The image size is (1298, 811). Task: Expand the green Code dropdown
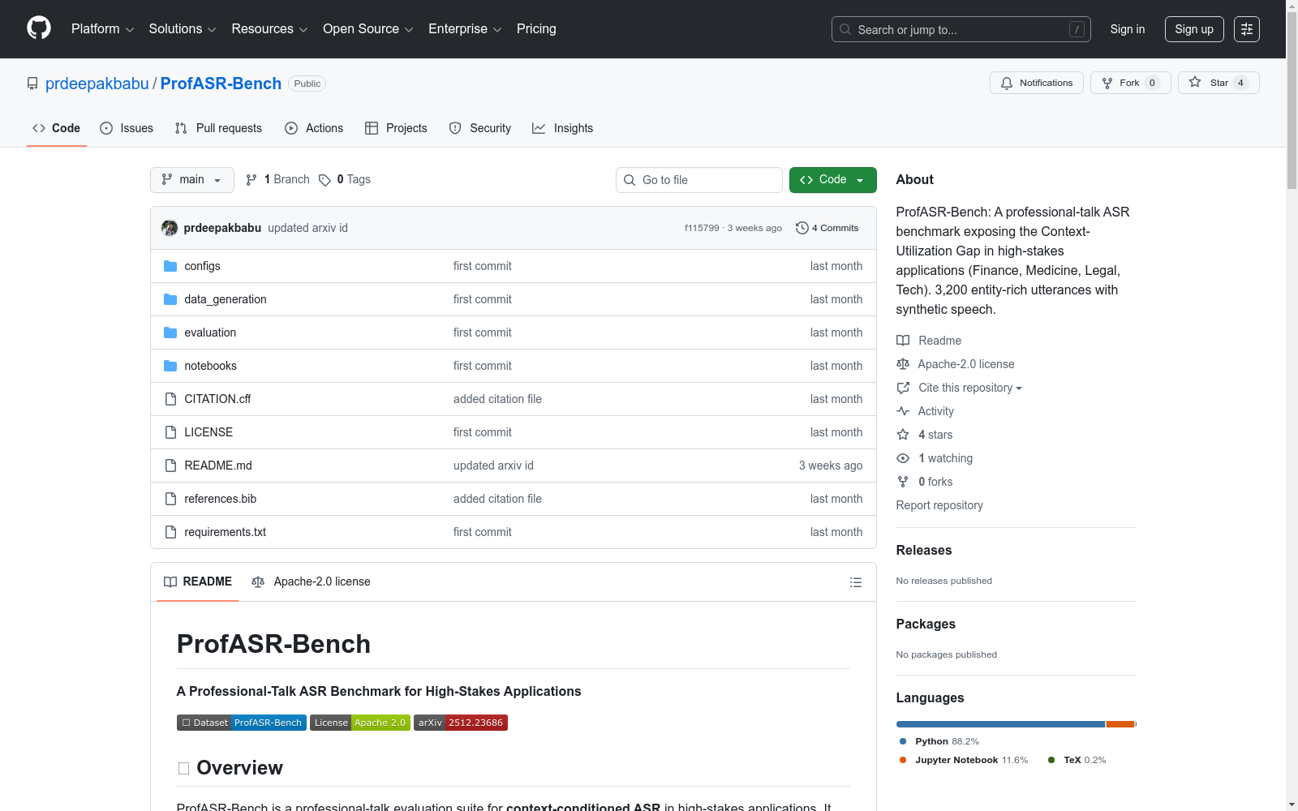(x=833, y=180)
